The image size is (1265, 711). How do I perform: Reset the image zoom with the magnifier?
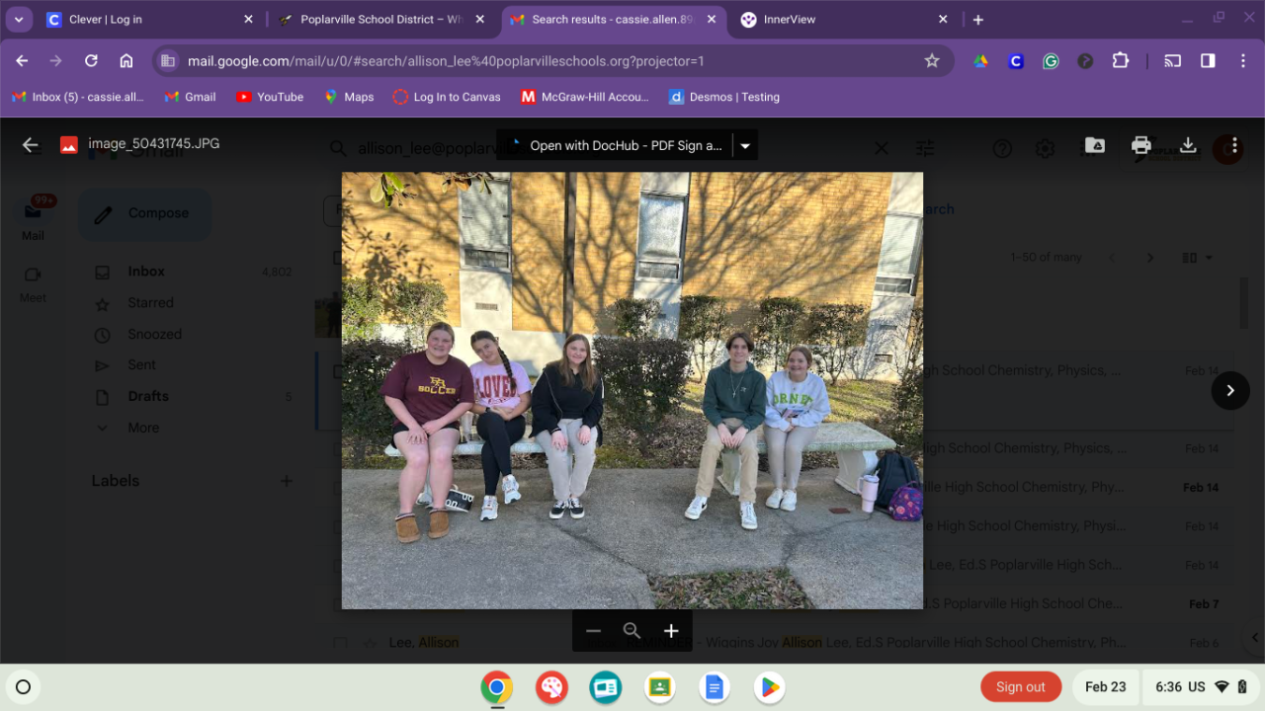[x=632, y=631]
